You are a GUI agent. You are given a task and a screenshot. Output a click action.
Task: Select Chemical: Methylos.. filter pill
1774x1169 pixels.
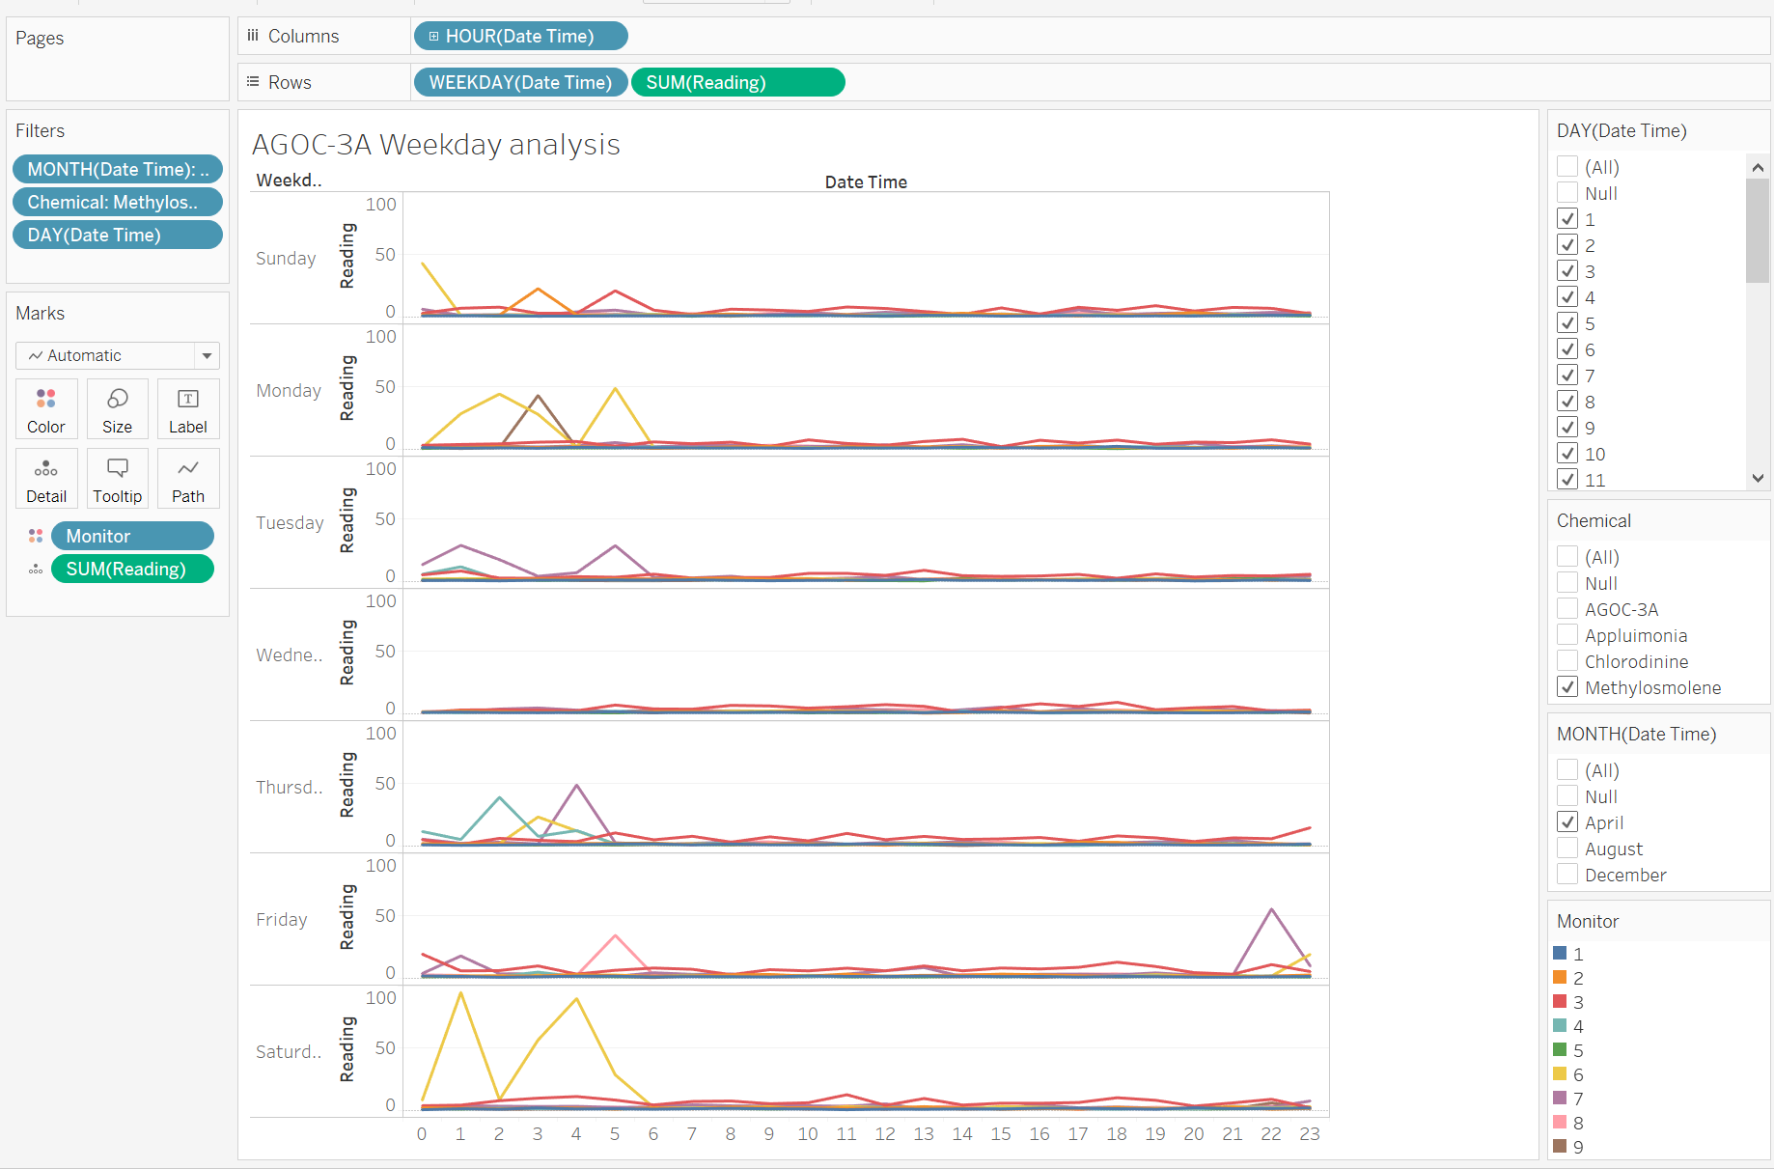pyautogui.click(x=118, y=202)
